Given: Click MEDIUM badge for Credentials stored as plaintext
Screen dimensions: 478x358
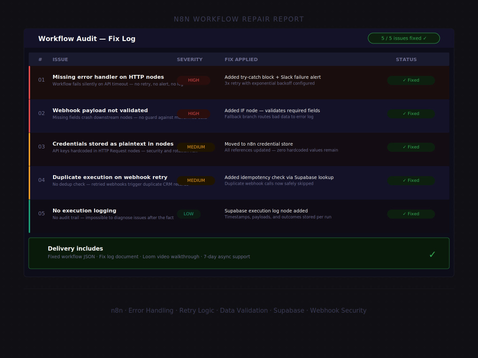Looking at the screenshot, I should pyautogui.click(x=196, y=147).
